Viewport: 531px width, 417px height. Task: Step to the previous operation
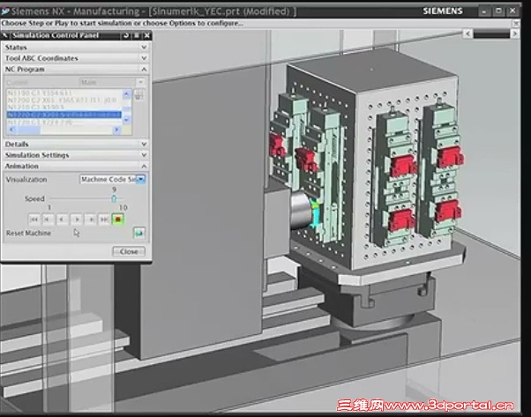coord(48,220)
